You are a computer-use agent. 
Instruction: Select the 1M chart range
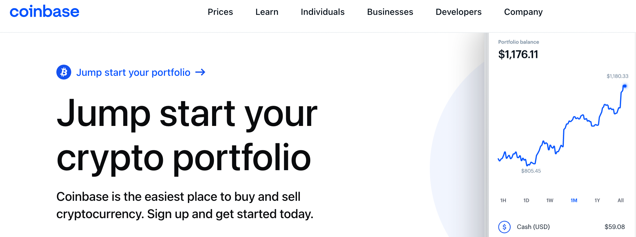(574, 200)
